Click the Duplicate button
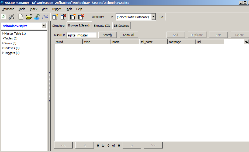This screenshot has width=249, height=152. pyautogui.click(x=197, y=35)
